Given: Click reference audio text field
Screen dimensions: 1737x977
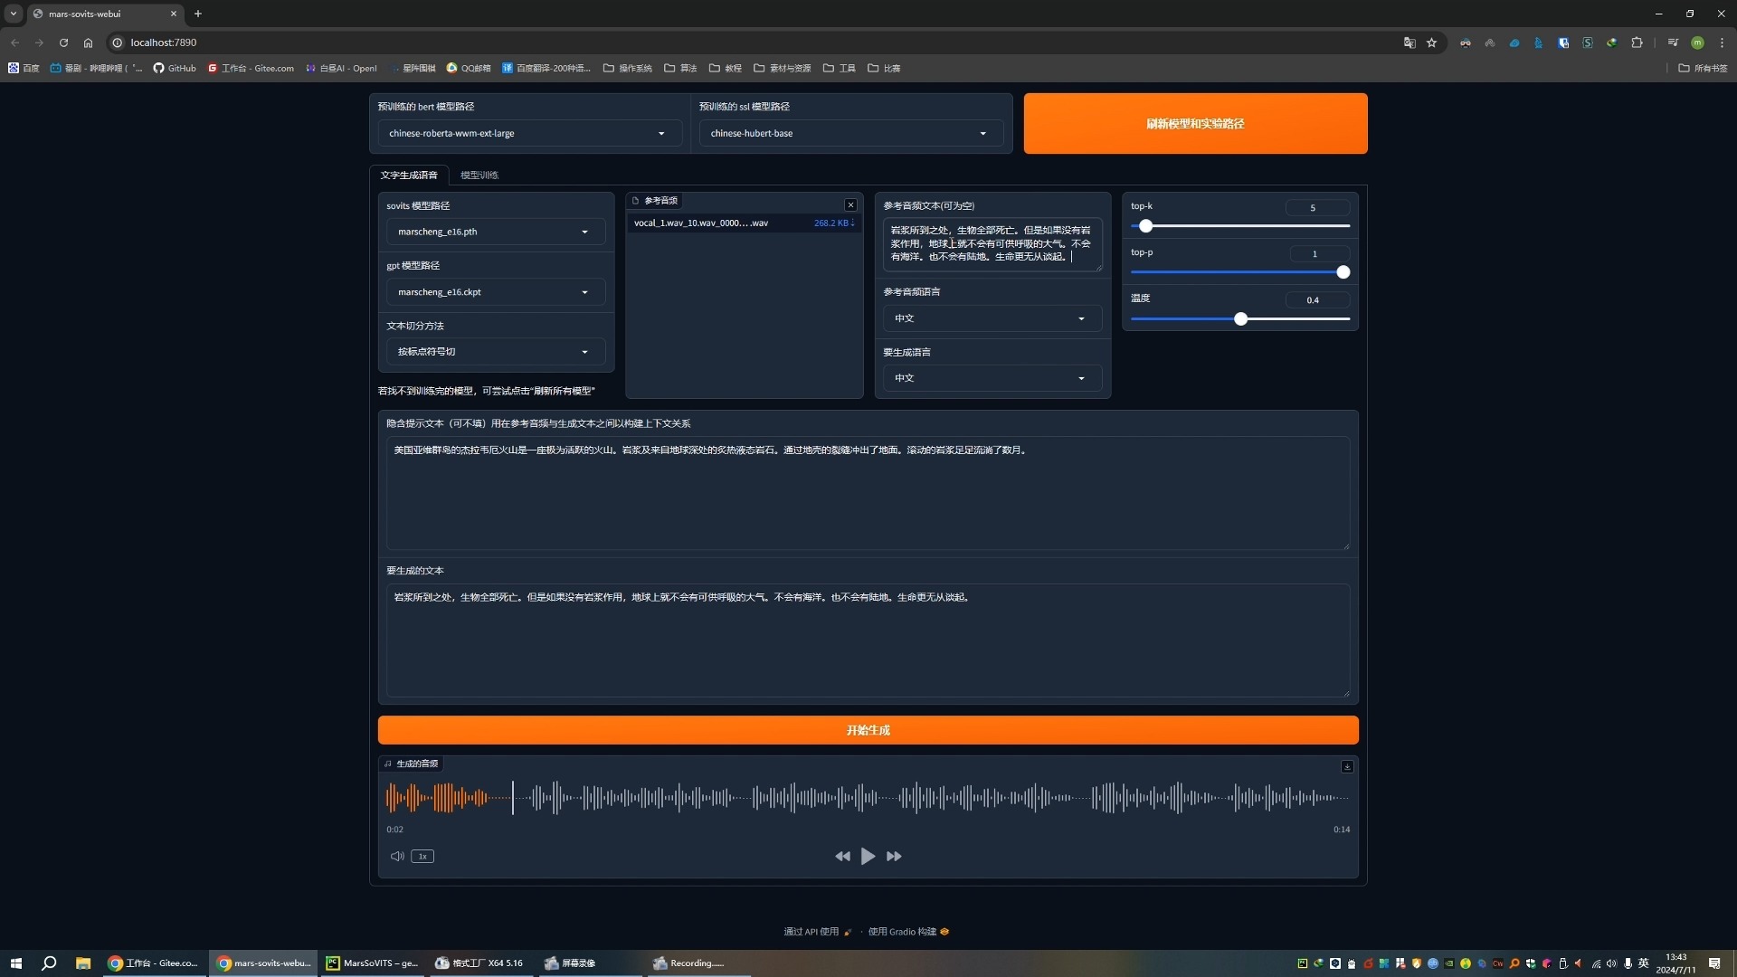Looking at the screenshot, I should 992,243.
